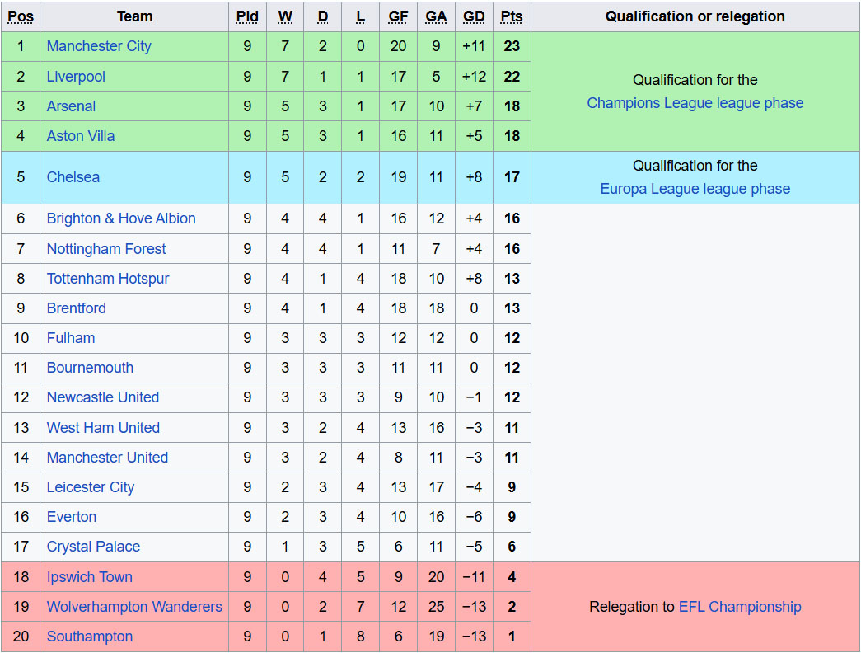
Task: Select the Aston Villa link
Action: 81,136
